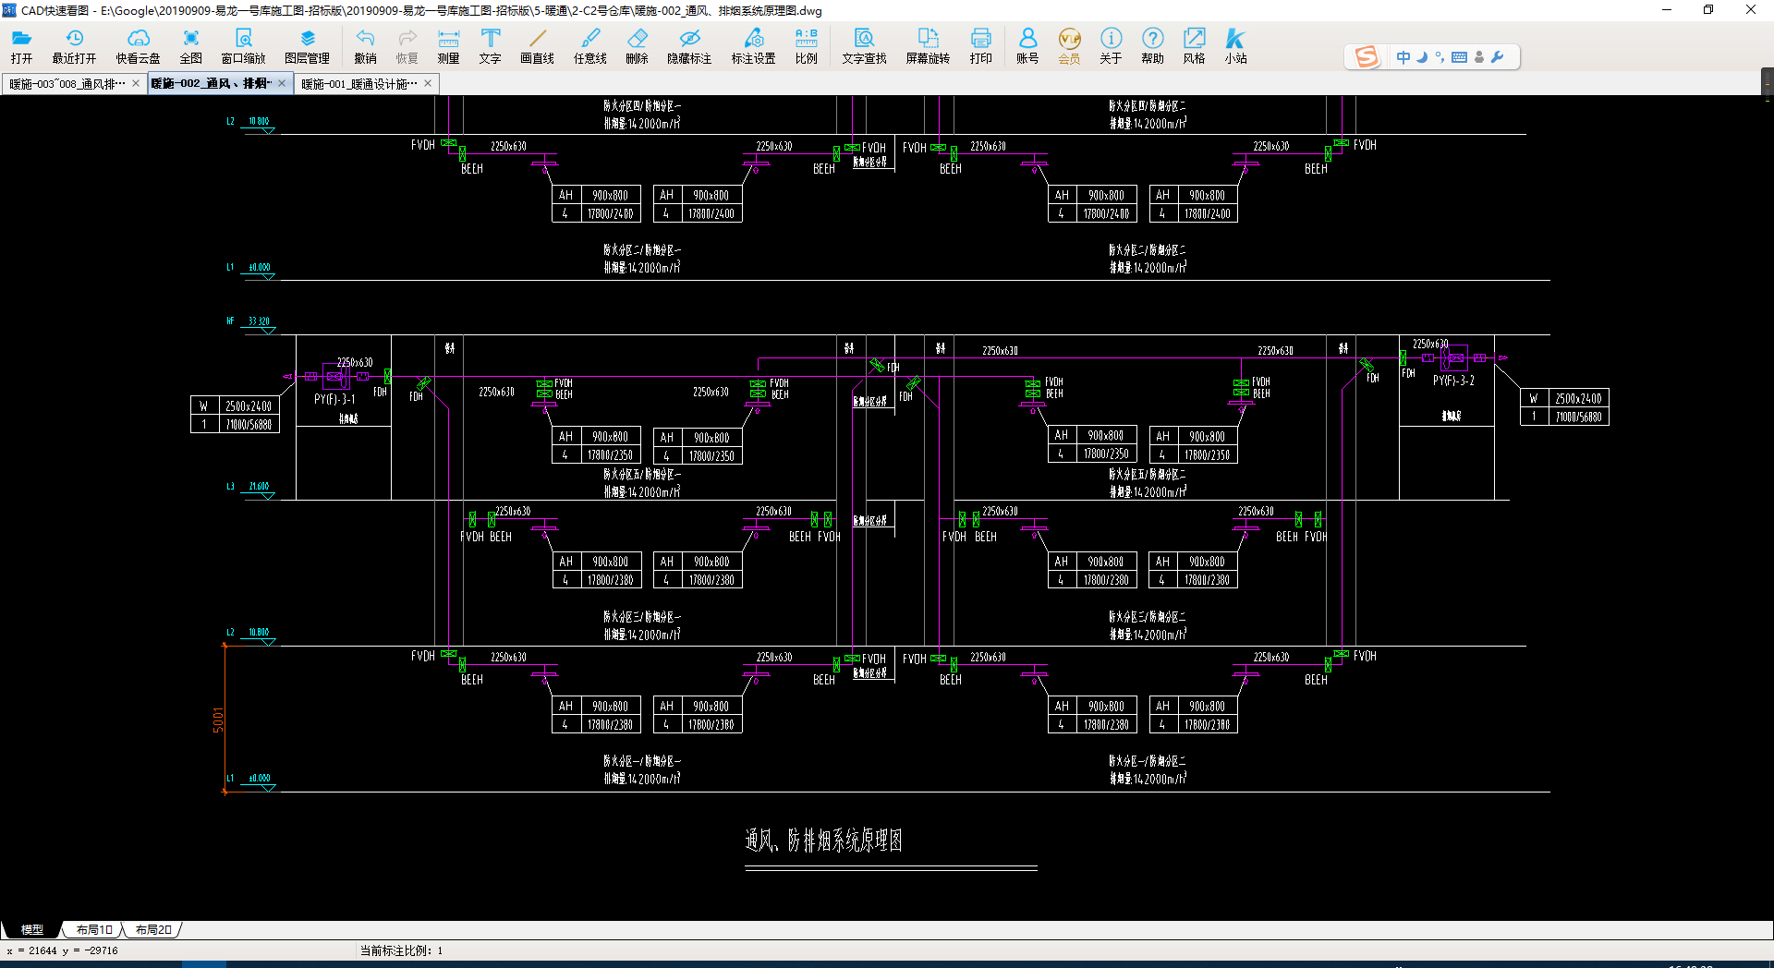The height and width of the screenshot is (968, 1774).
Task: Open 图层管理 layer manager
Action: pyautogui.click(x=308, y=45)
